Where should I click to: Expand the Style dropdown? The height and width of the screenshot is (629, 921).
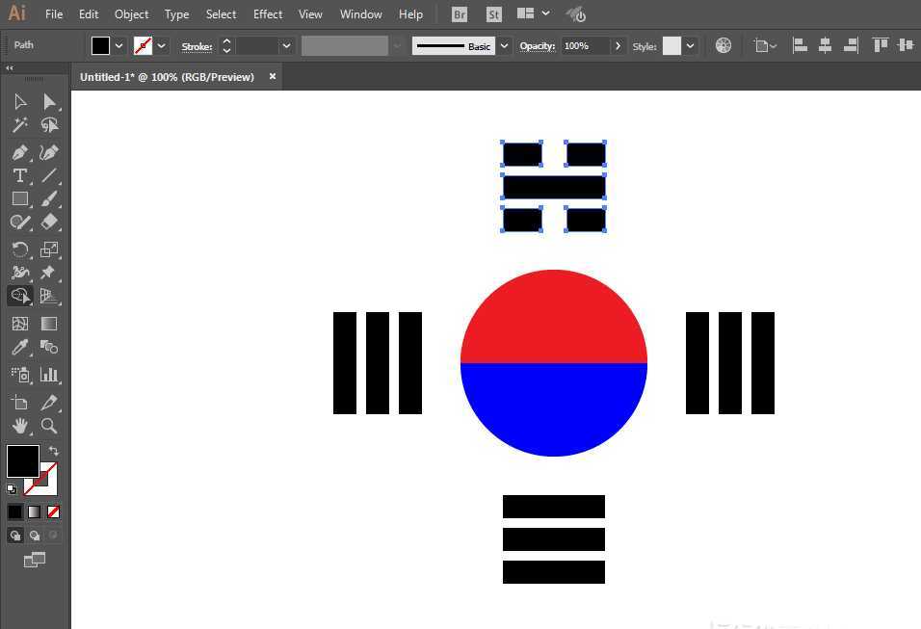point(691,45)
